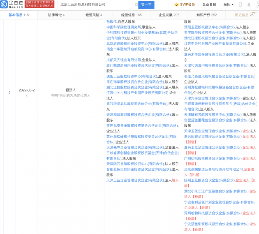Switch to 基本信息 tab
Viewport: 259px width, 234px height.
[x=18, y=15]
